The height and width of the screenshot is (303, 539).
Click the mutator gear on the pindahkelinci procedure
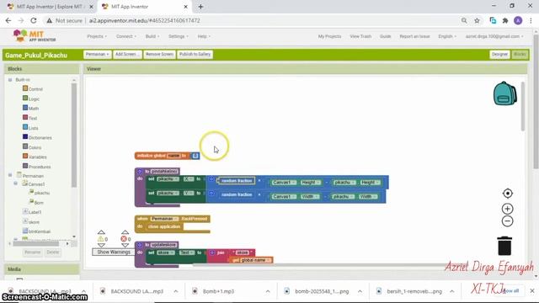tap(140, 171)
